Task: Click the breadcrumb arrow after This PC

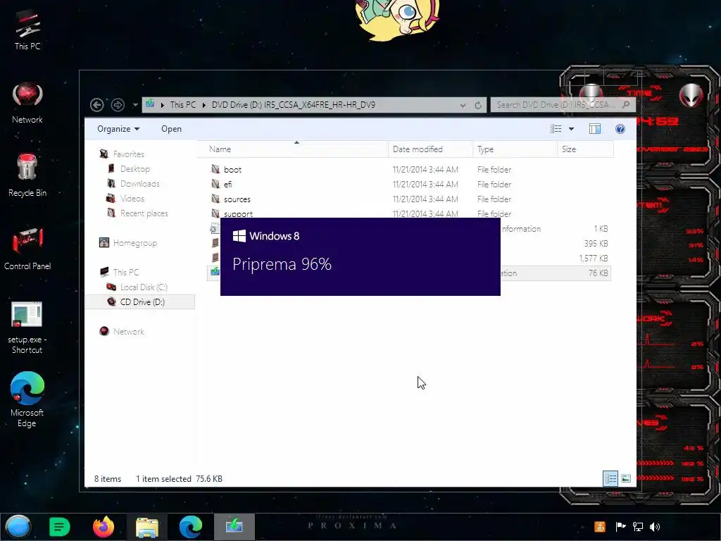Action: [204, 105]
